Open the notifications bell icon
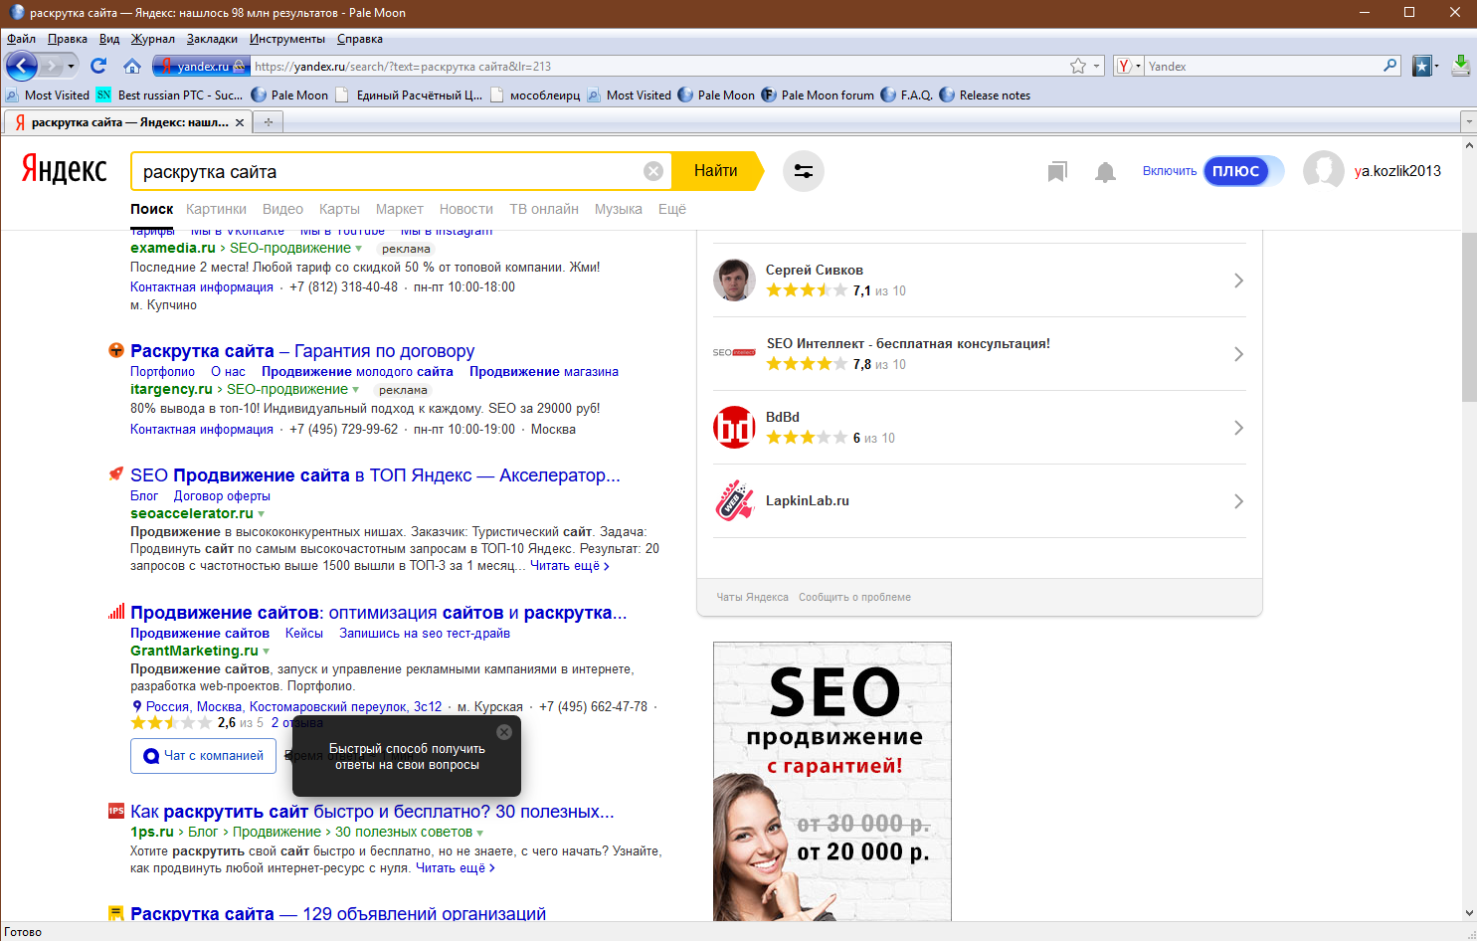 pyautogui.click(x=1105, y=172)
